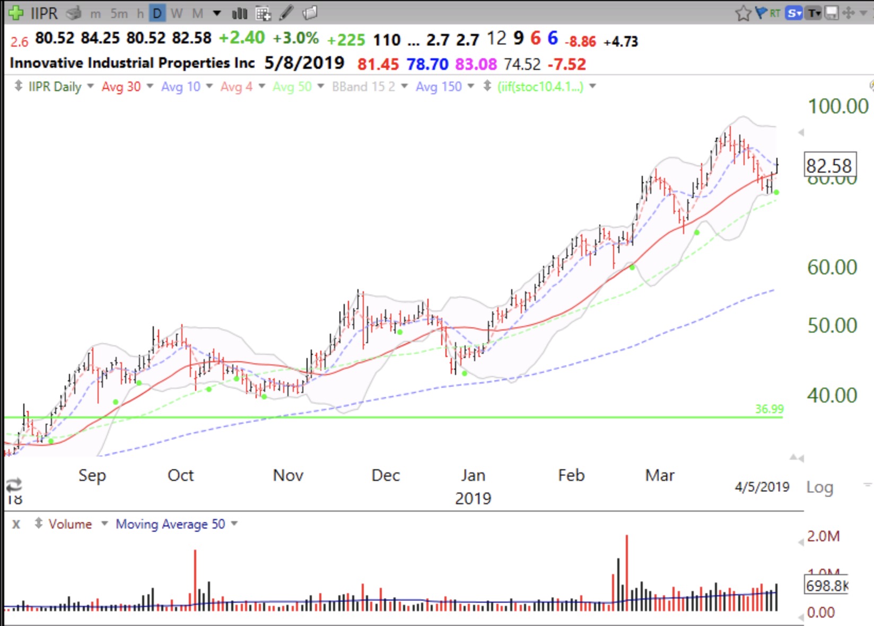874x626 pixels.
Task: Open the T dropdown button
Action: coord(814,13)
